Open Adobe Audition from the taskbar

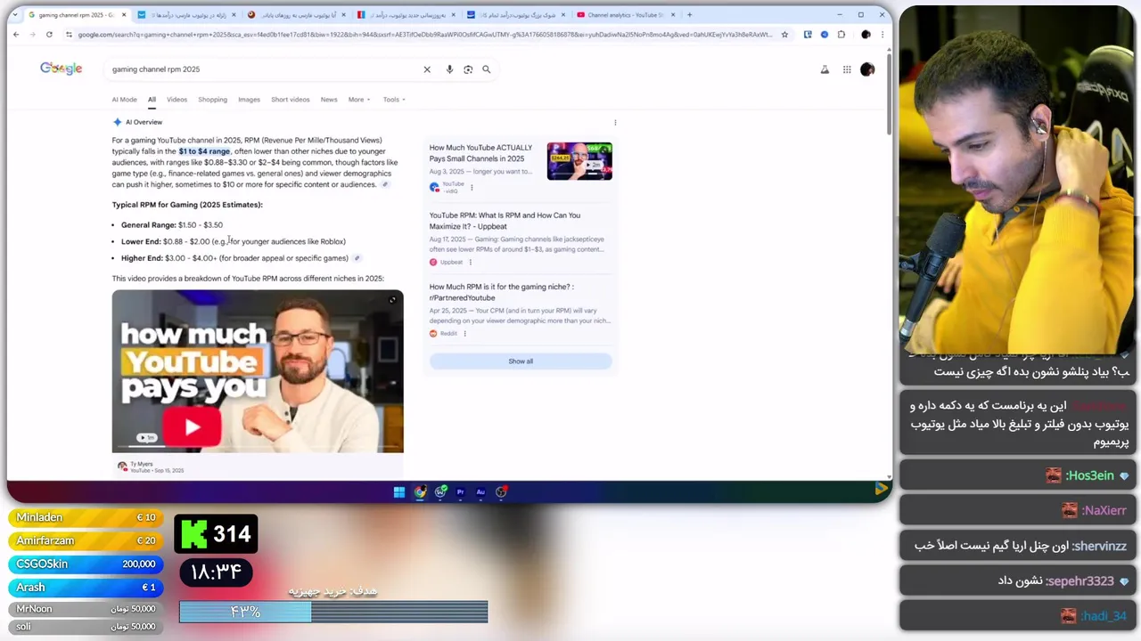click(481, 491)
